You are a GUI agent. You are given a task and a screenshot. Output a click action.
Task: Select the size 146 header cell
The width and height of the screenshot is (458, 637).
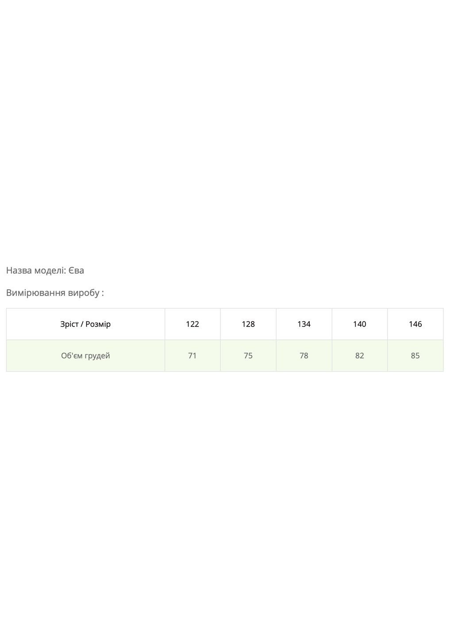tap(416, 324)
